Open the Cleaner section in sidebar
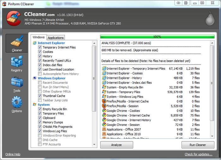 17,43
